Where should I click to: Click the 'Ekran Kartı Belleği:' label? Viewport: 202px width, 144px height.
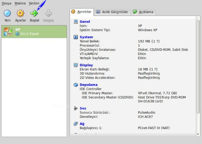tap(95, 69)
